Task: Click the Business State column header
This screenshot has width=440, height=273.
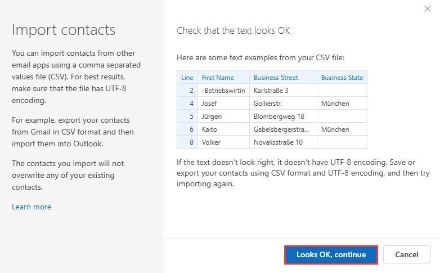Action: (x=342, y=78)
